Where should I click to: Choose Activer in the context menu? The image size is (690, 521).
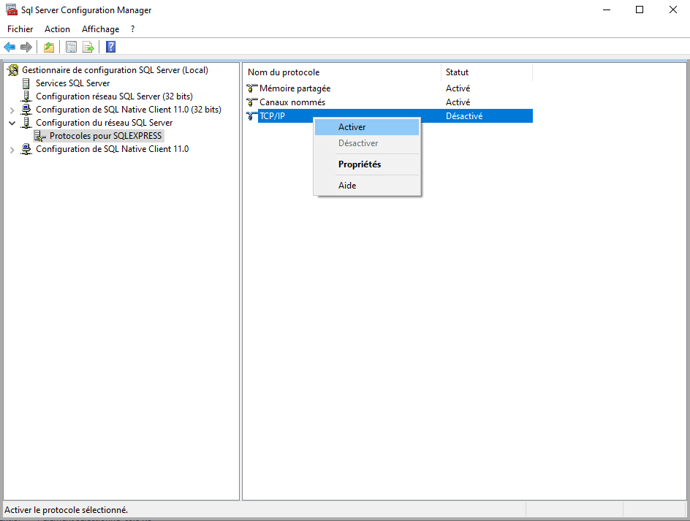(352, 127)
